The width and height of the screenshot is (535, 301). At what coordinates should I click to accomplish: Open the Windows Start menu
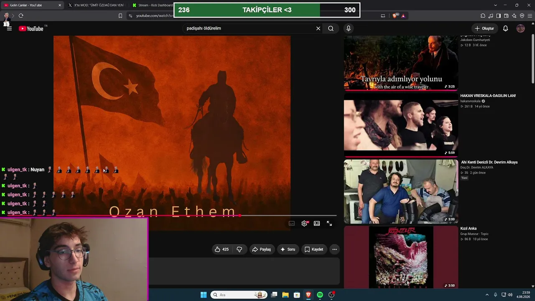click(x=204, y=295)
